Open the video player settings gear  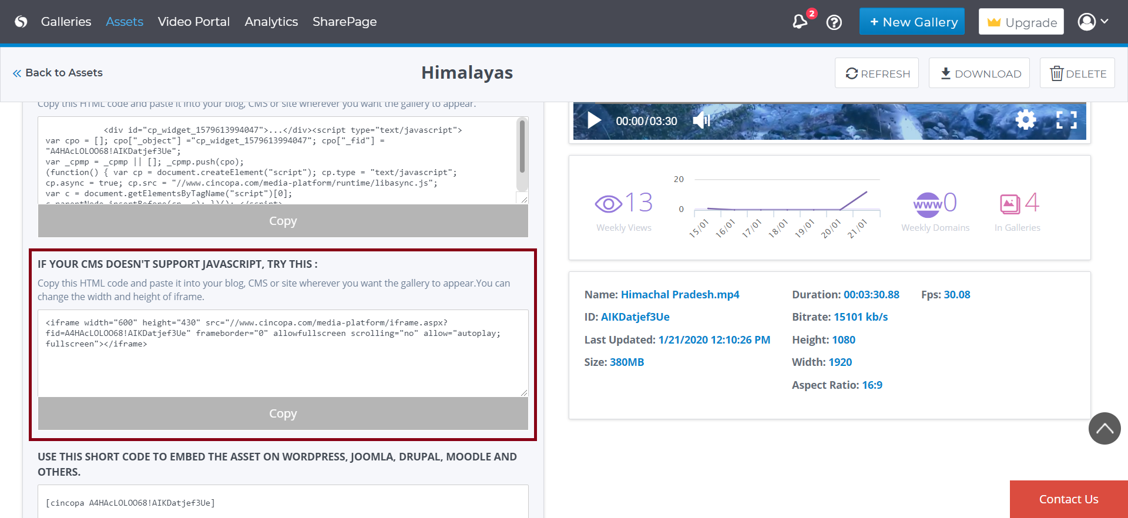[x=1026, y=120]
